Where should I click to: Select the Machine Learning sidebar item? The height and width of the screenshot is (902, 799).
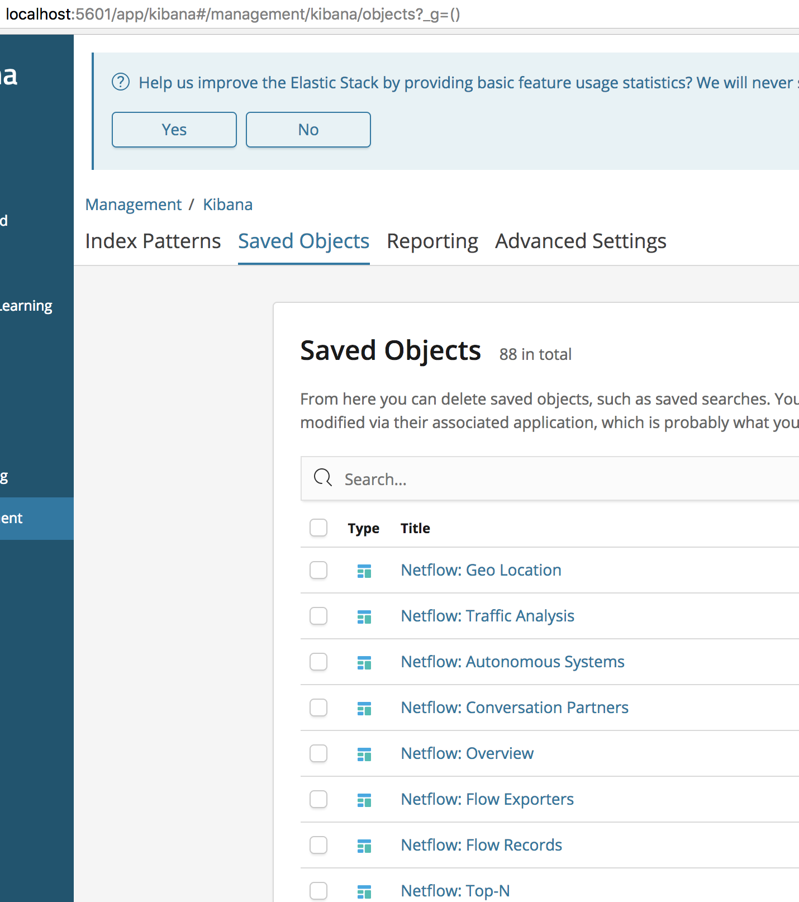tap(26, 306)
